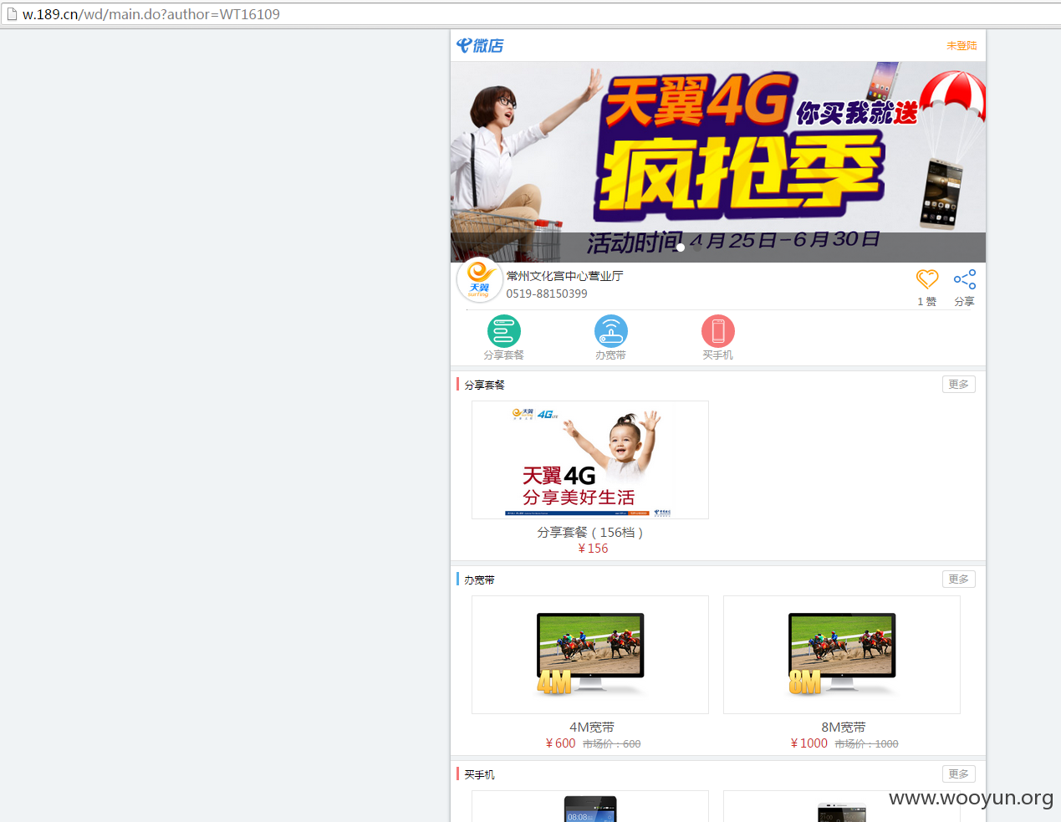Screen dimensions: 1061x822
Task: Open the 天翼4G 分享美好生活 product image
Action: click(590, 460)
